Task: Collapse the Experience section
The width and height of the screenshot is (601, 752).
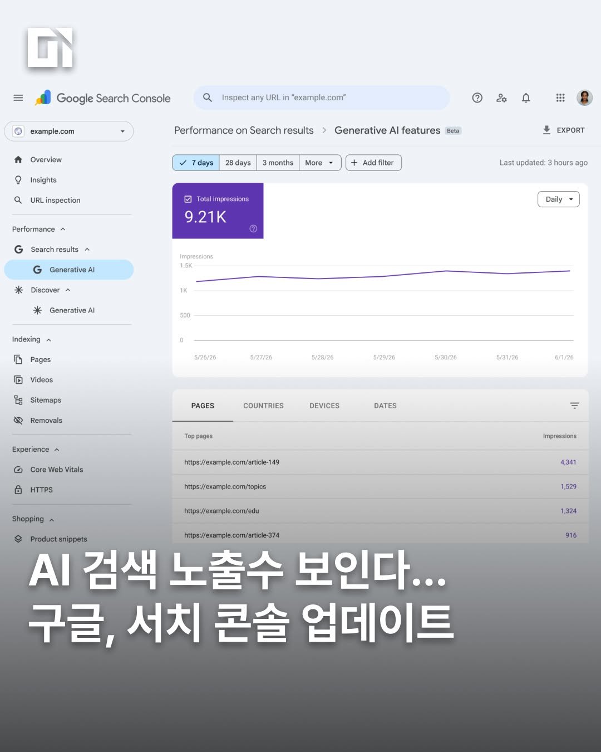Action: pos(57,450)
